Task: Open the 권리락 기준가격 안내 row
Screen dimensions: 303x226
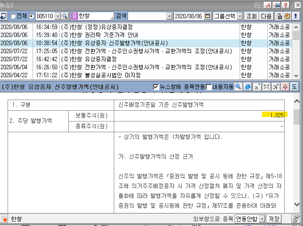Action: click(146, 35)
